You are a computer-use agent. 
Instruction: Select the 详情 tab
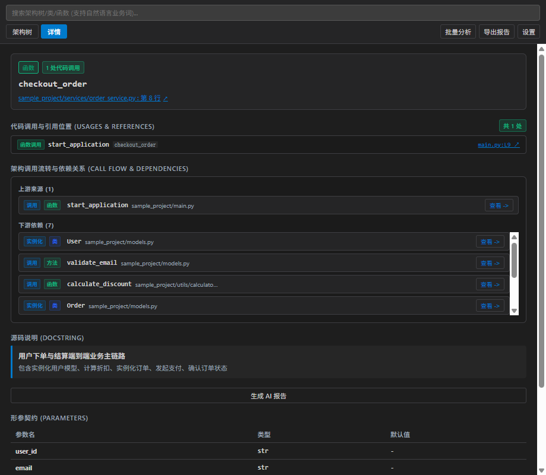(54, 31)
